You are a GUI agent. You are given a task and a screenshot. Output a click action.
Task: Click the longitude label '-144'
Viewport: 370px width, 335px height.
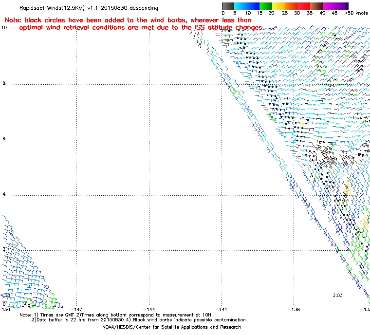[149, 310]
